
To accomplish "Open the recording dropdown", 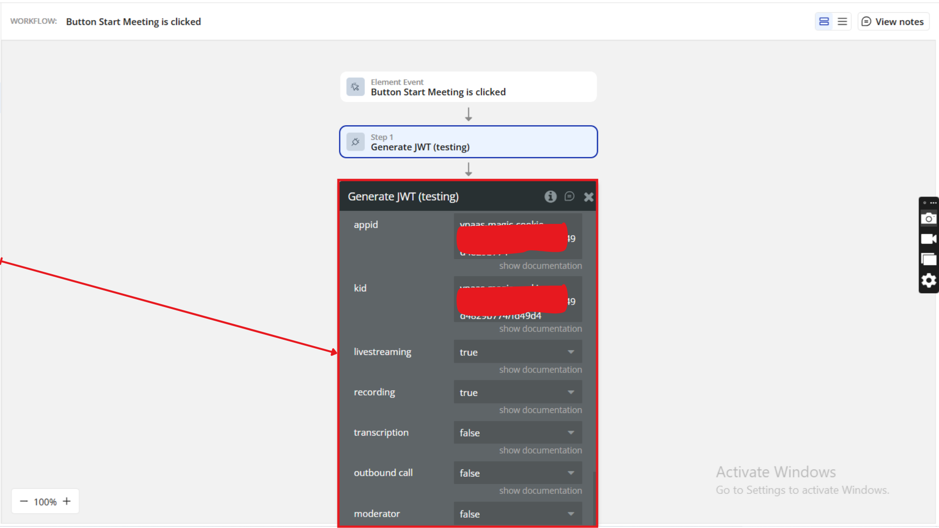I will point(517,393).
